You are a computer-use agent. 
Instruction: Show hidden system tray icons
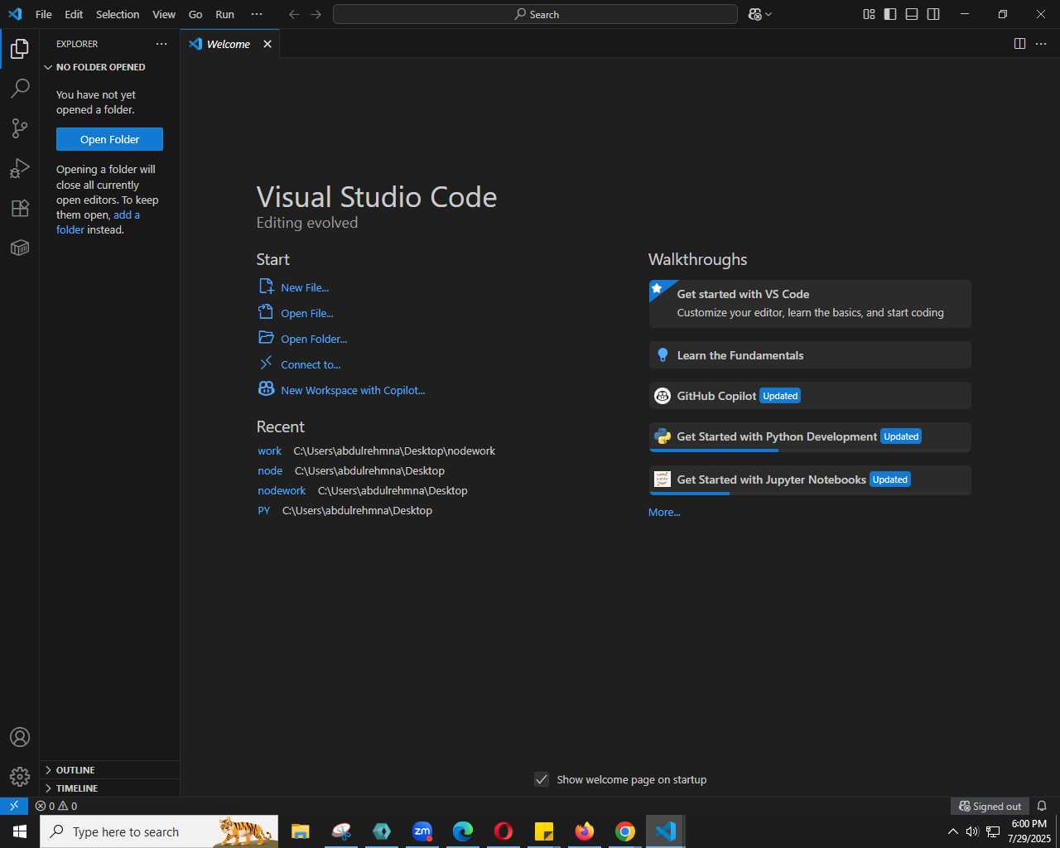(x=952, y=831)
